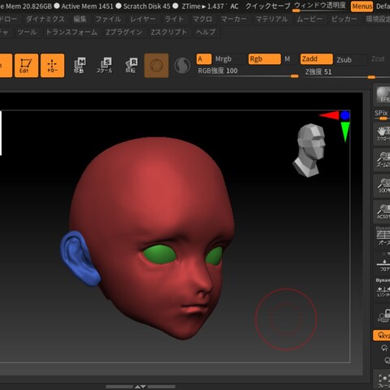Activate the Edit mode button

click(26, 66)
